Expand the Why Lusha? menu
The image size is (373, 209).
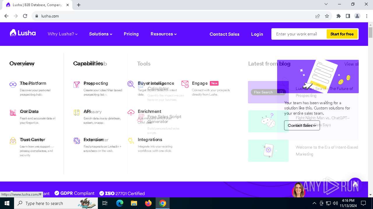coord(63,34)
